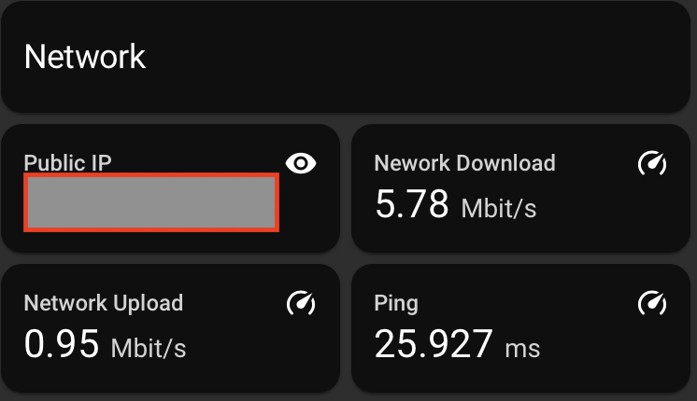Click the Network Upload label
The image size is (697, 401).
click(103, 303)
